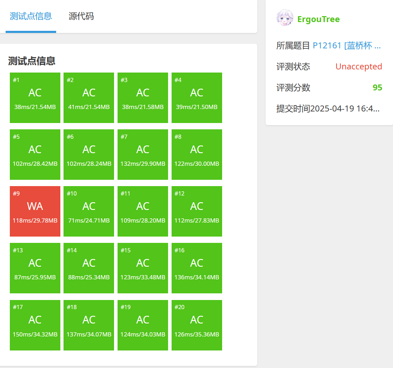Select test case #7 tile with 132ms

tap(143, 155)
